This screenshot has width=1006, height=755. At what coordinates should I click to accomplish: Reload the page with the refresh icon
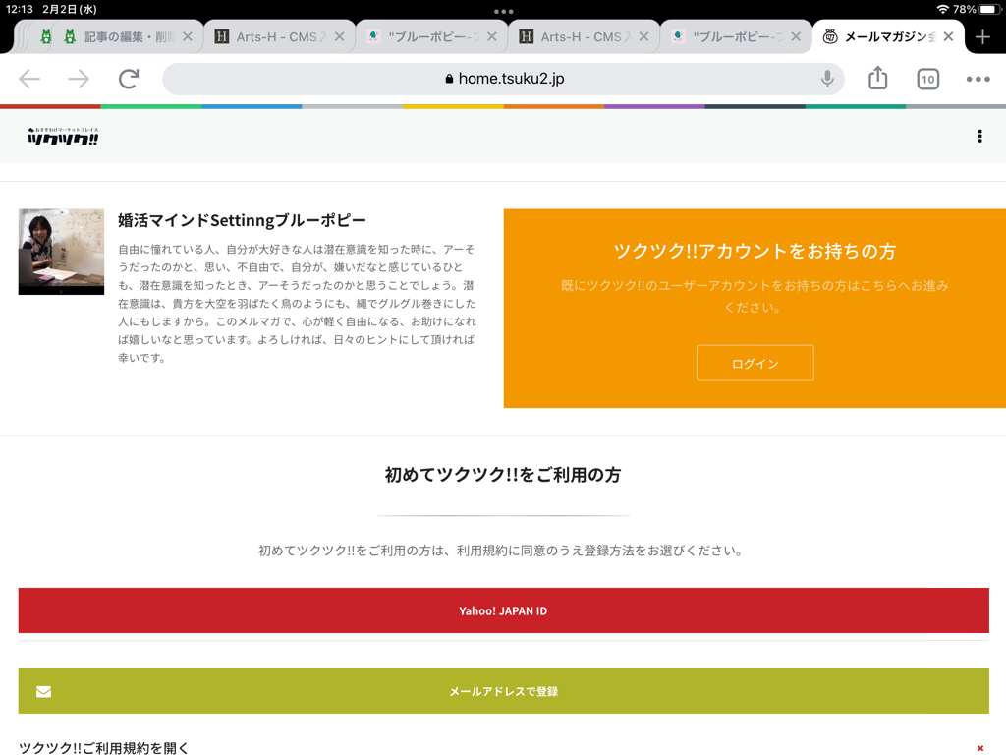[128, 79]
